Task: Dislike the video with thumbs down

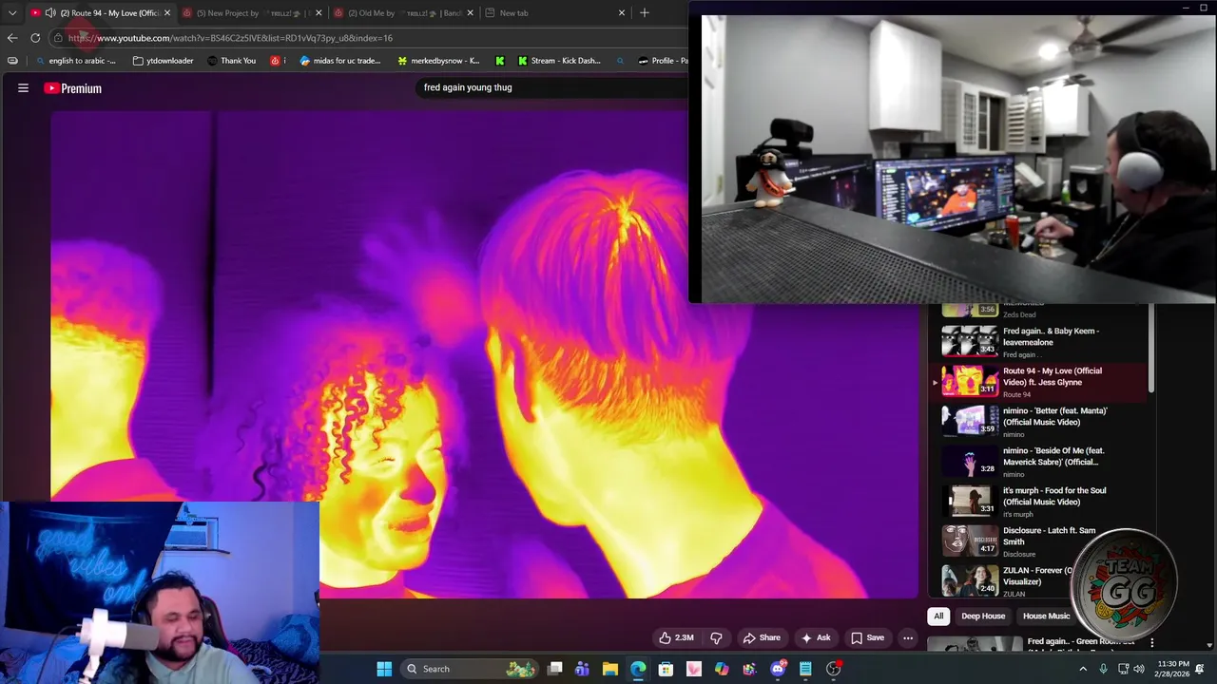Action: click(717, 637)
